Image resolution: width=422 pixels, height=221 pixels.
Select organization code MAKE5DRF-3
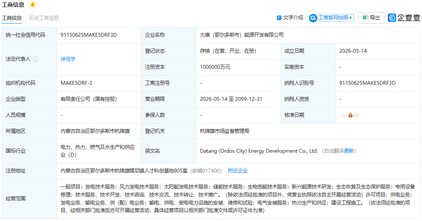pos(76,83)
